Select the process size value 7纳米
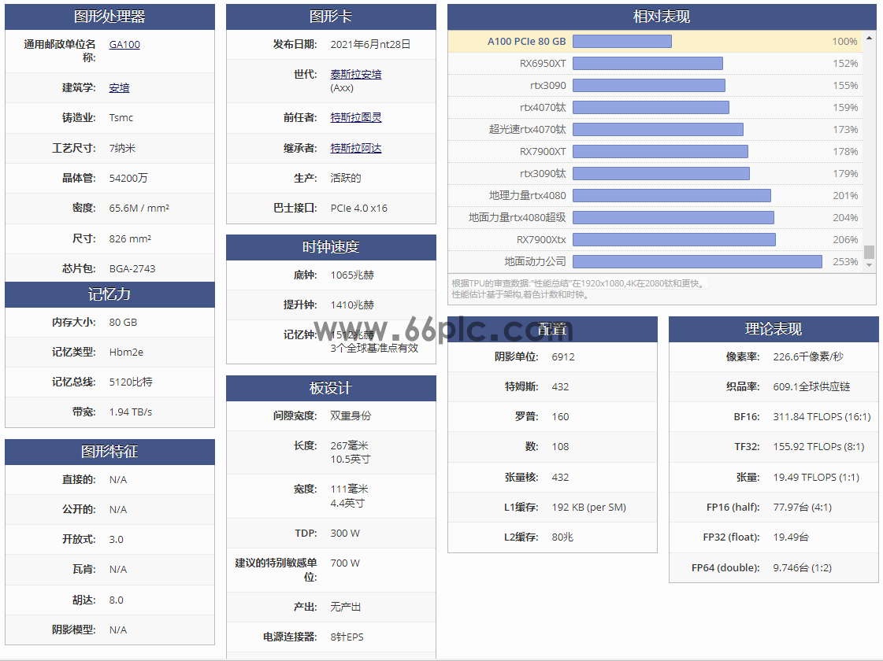The height and width of the screenshot is (661, 883). pyautogui.click(x=122, y=148)
